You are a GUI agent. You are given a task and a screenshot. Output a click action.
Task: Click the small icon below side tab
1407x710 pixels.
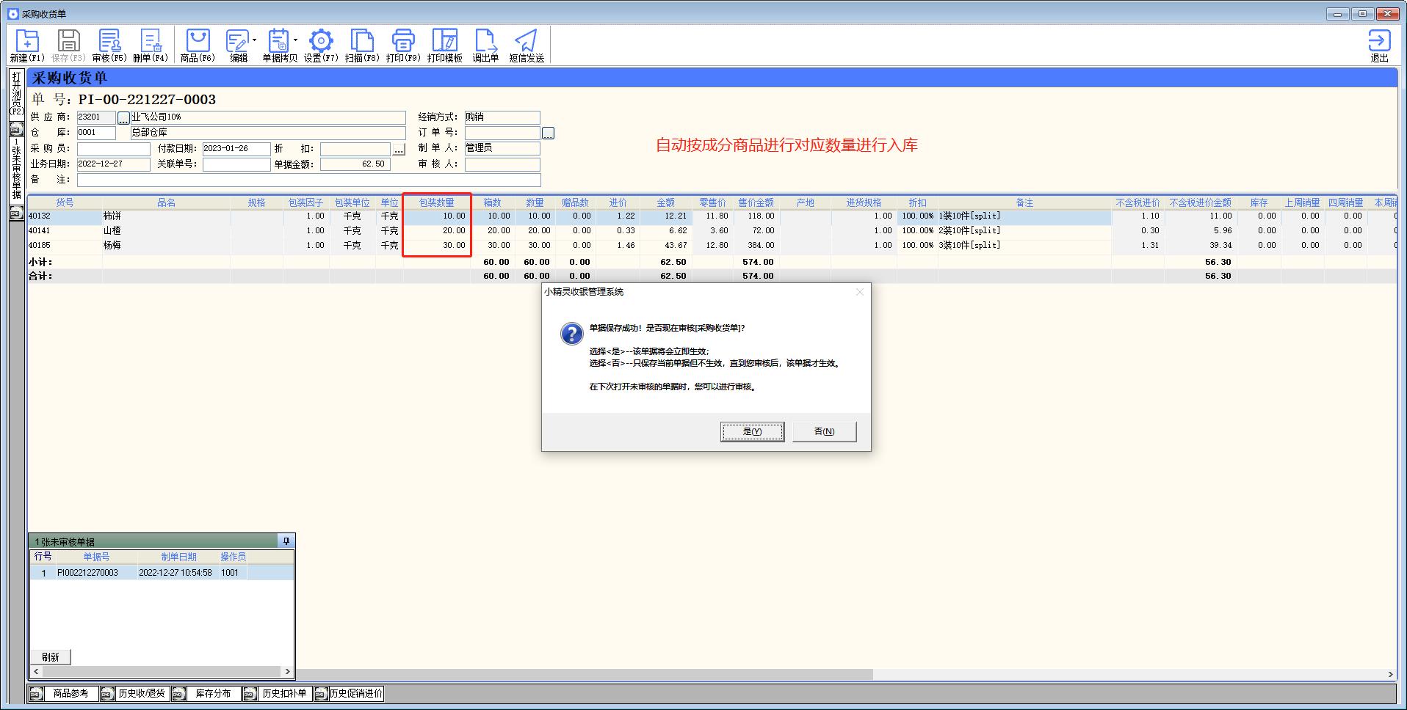point(16,213)
